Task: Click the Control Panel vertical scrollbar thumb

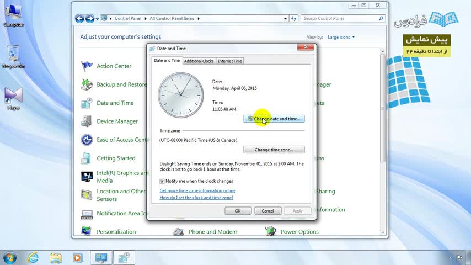Action: click(383, 108)
